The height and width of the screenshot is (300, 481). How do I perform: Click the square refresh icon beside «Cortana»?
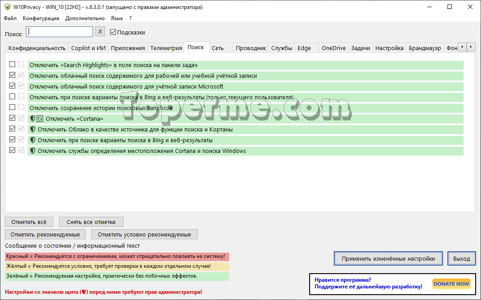pos(40,118)
